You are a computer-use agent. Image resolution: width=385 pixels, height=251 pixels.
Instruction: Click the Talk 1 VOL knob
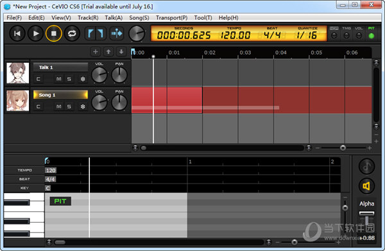(99, 74)
